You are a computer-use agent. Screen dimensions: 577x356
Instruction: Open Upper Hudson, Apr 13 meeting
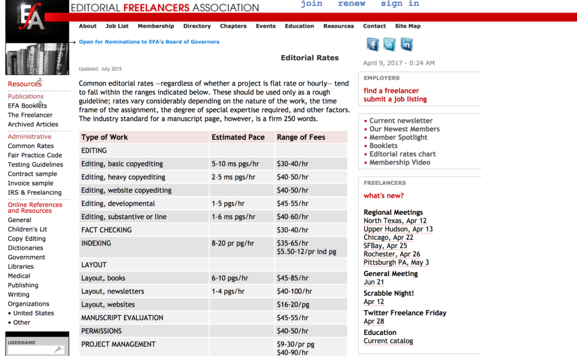click(398, 229)
